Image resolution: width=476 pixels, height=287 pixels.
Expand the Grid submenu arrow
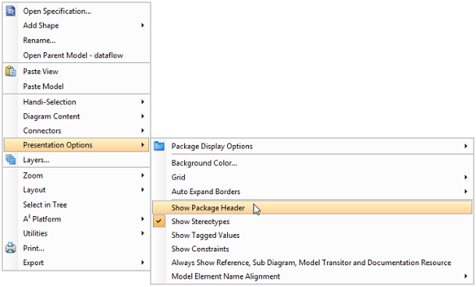[x=466, y=177]
